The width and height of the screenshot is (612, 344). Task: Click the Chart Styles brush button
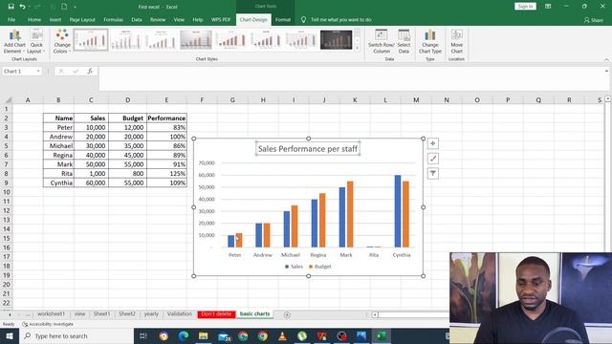[433, 159]
